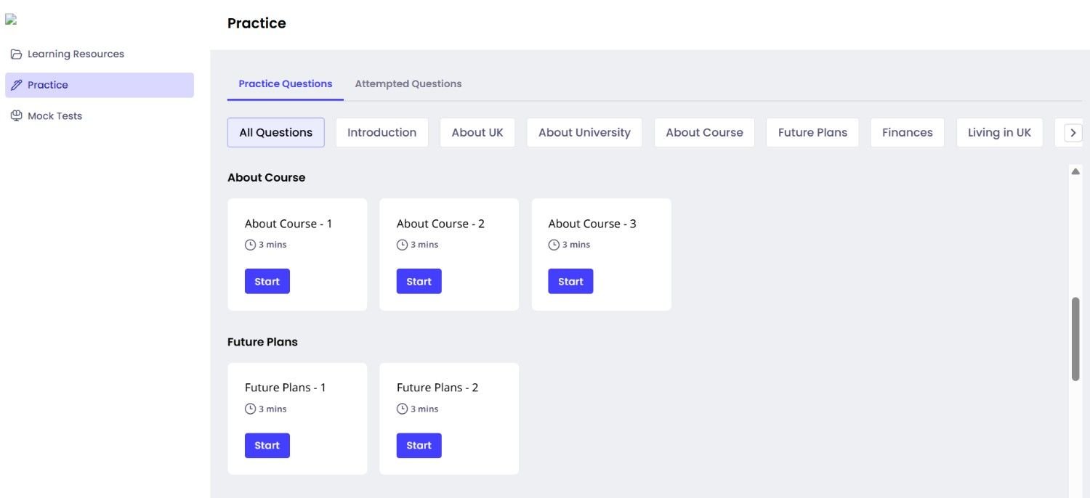The image size is (1090, 498).
Task: Click the vertical scrollbar thumb
Action: click(1075, 338)
